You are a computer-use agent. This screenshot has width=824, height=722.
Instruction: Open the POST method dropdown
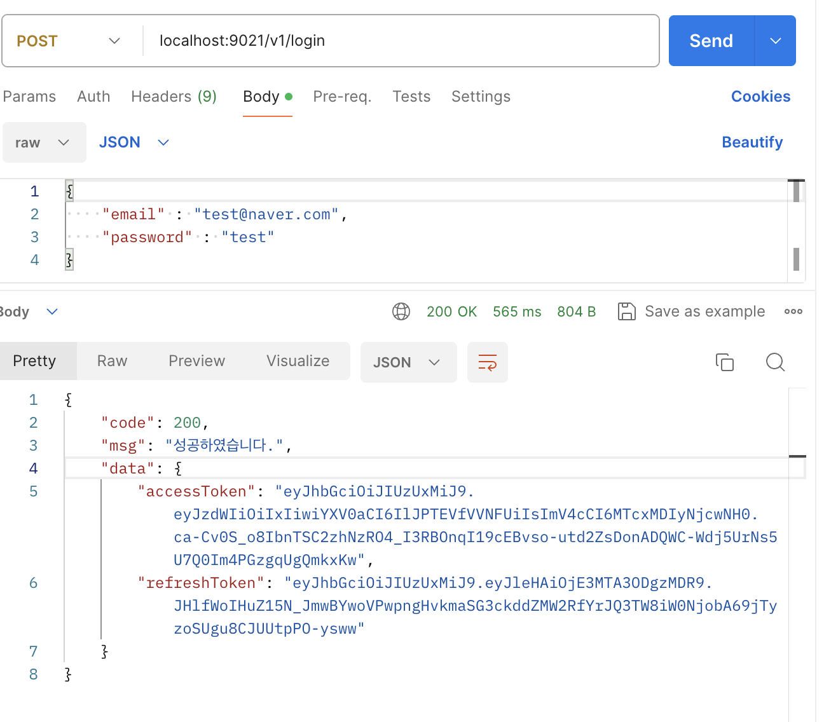tap(69, 41)
